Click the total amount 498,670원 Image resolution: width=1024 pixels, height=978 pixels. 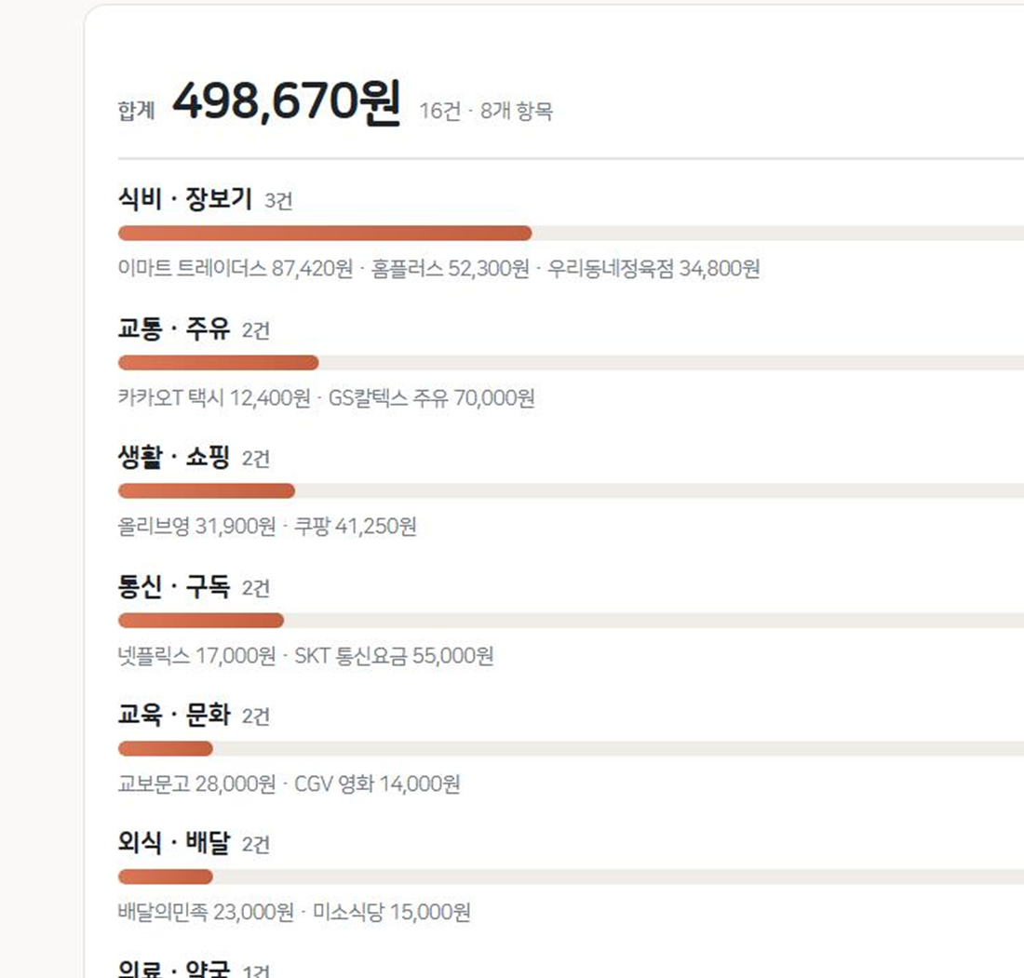pyautogui.click(x=286, y=101)
